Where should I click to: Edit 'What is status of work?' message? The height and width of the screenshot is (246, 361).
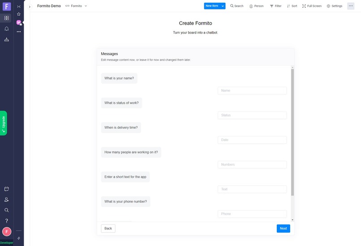pyautogui.click(x=121, y=103)
